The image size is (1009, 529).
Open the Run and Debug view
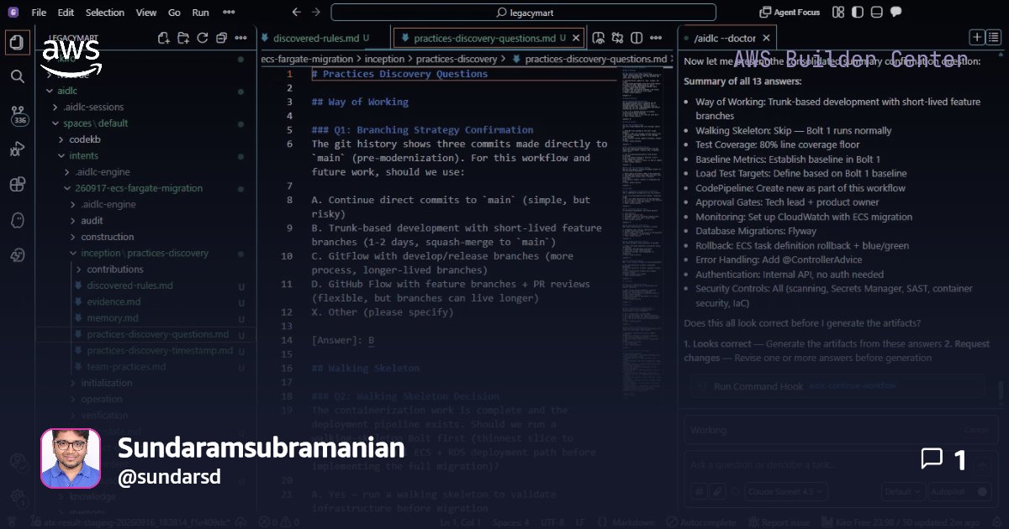[17, 149]
